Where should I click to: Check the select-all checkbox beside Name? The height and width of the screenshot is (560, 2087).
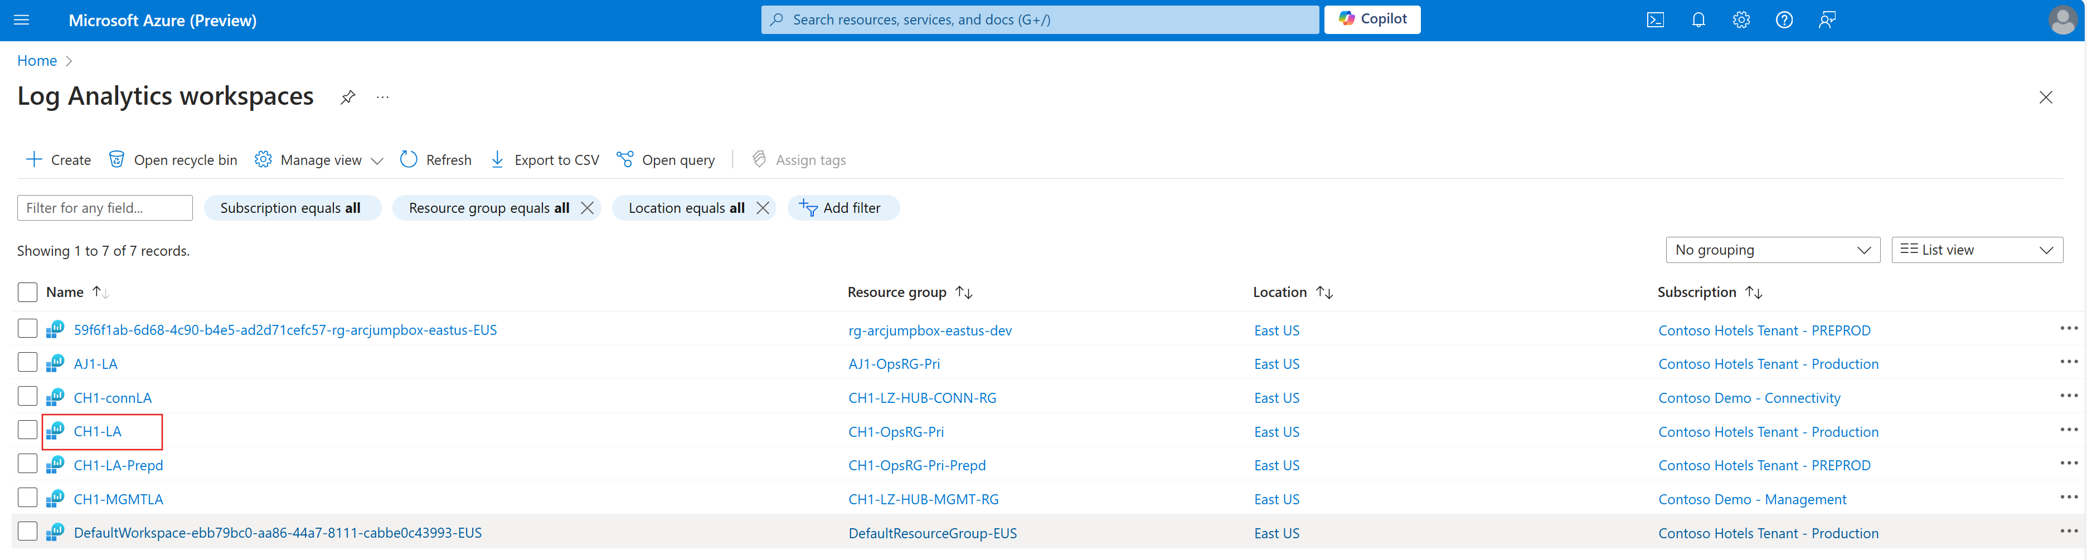(27, 292)
